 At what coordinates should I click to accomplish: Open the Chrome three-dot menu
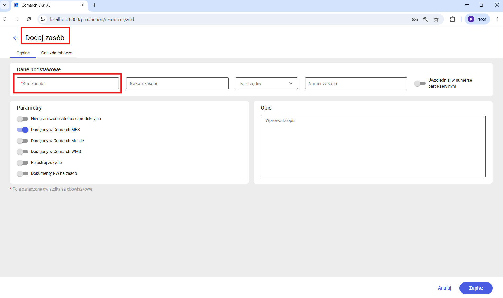(497, 19)
